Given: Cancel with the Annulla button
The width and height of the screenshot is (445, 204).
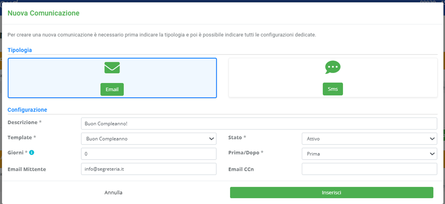Looking at the screenshot, I should click(x=113, y=192).
